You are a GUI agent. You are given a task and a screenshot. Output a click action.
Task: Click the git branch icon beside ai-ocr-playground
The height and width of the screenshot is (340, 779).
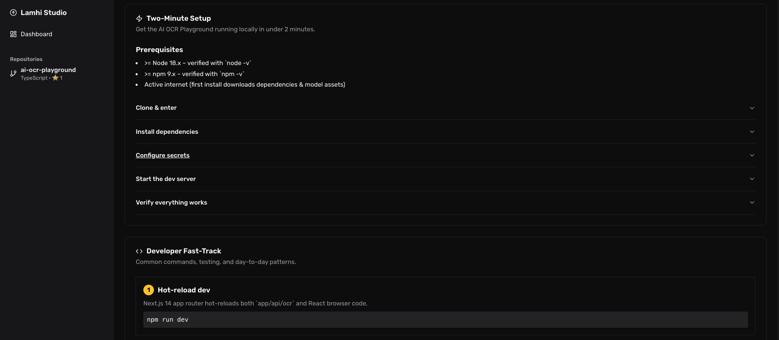pos(13,74)
